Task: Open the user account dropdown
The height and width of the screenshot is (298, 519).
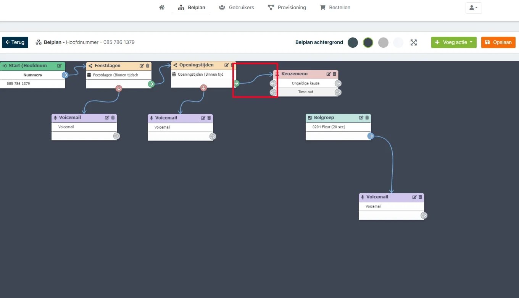Action: (x=474, y=8)
